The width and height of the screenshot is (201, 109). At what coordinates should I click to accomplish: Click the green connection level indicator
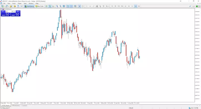[x=198, y=6]
